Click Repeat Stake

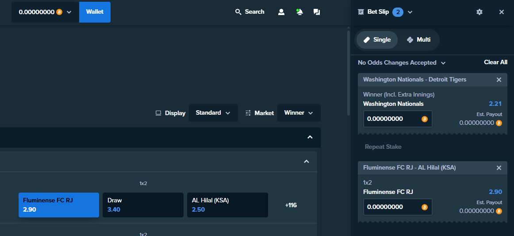pos(383,147)
